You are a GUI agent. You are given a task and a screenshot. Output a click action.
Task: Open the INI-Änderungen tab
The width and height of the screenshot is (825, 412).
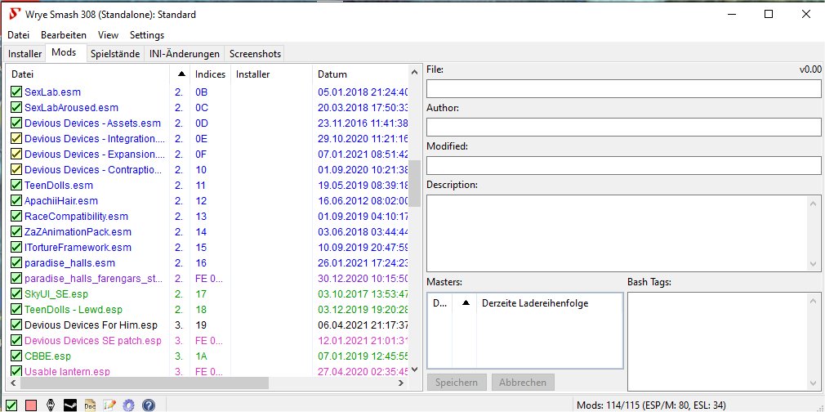[184, 54]
